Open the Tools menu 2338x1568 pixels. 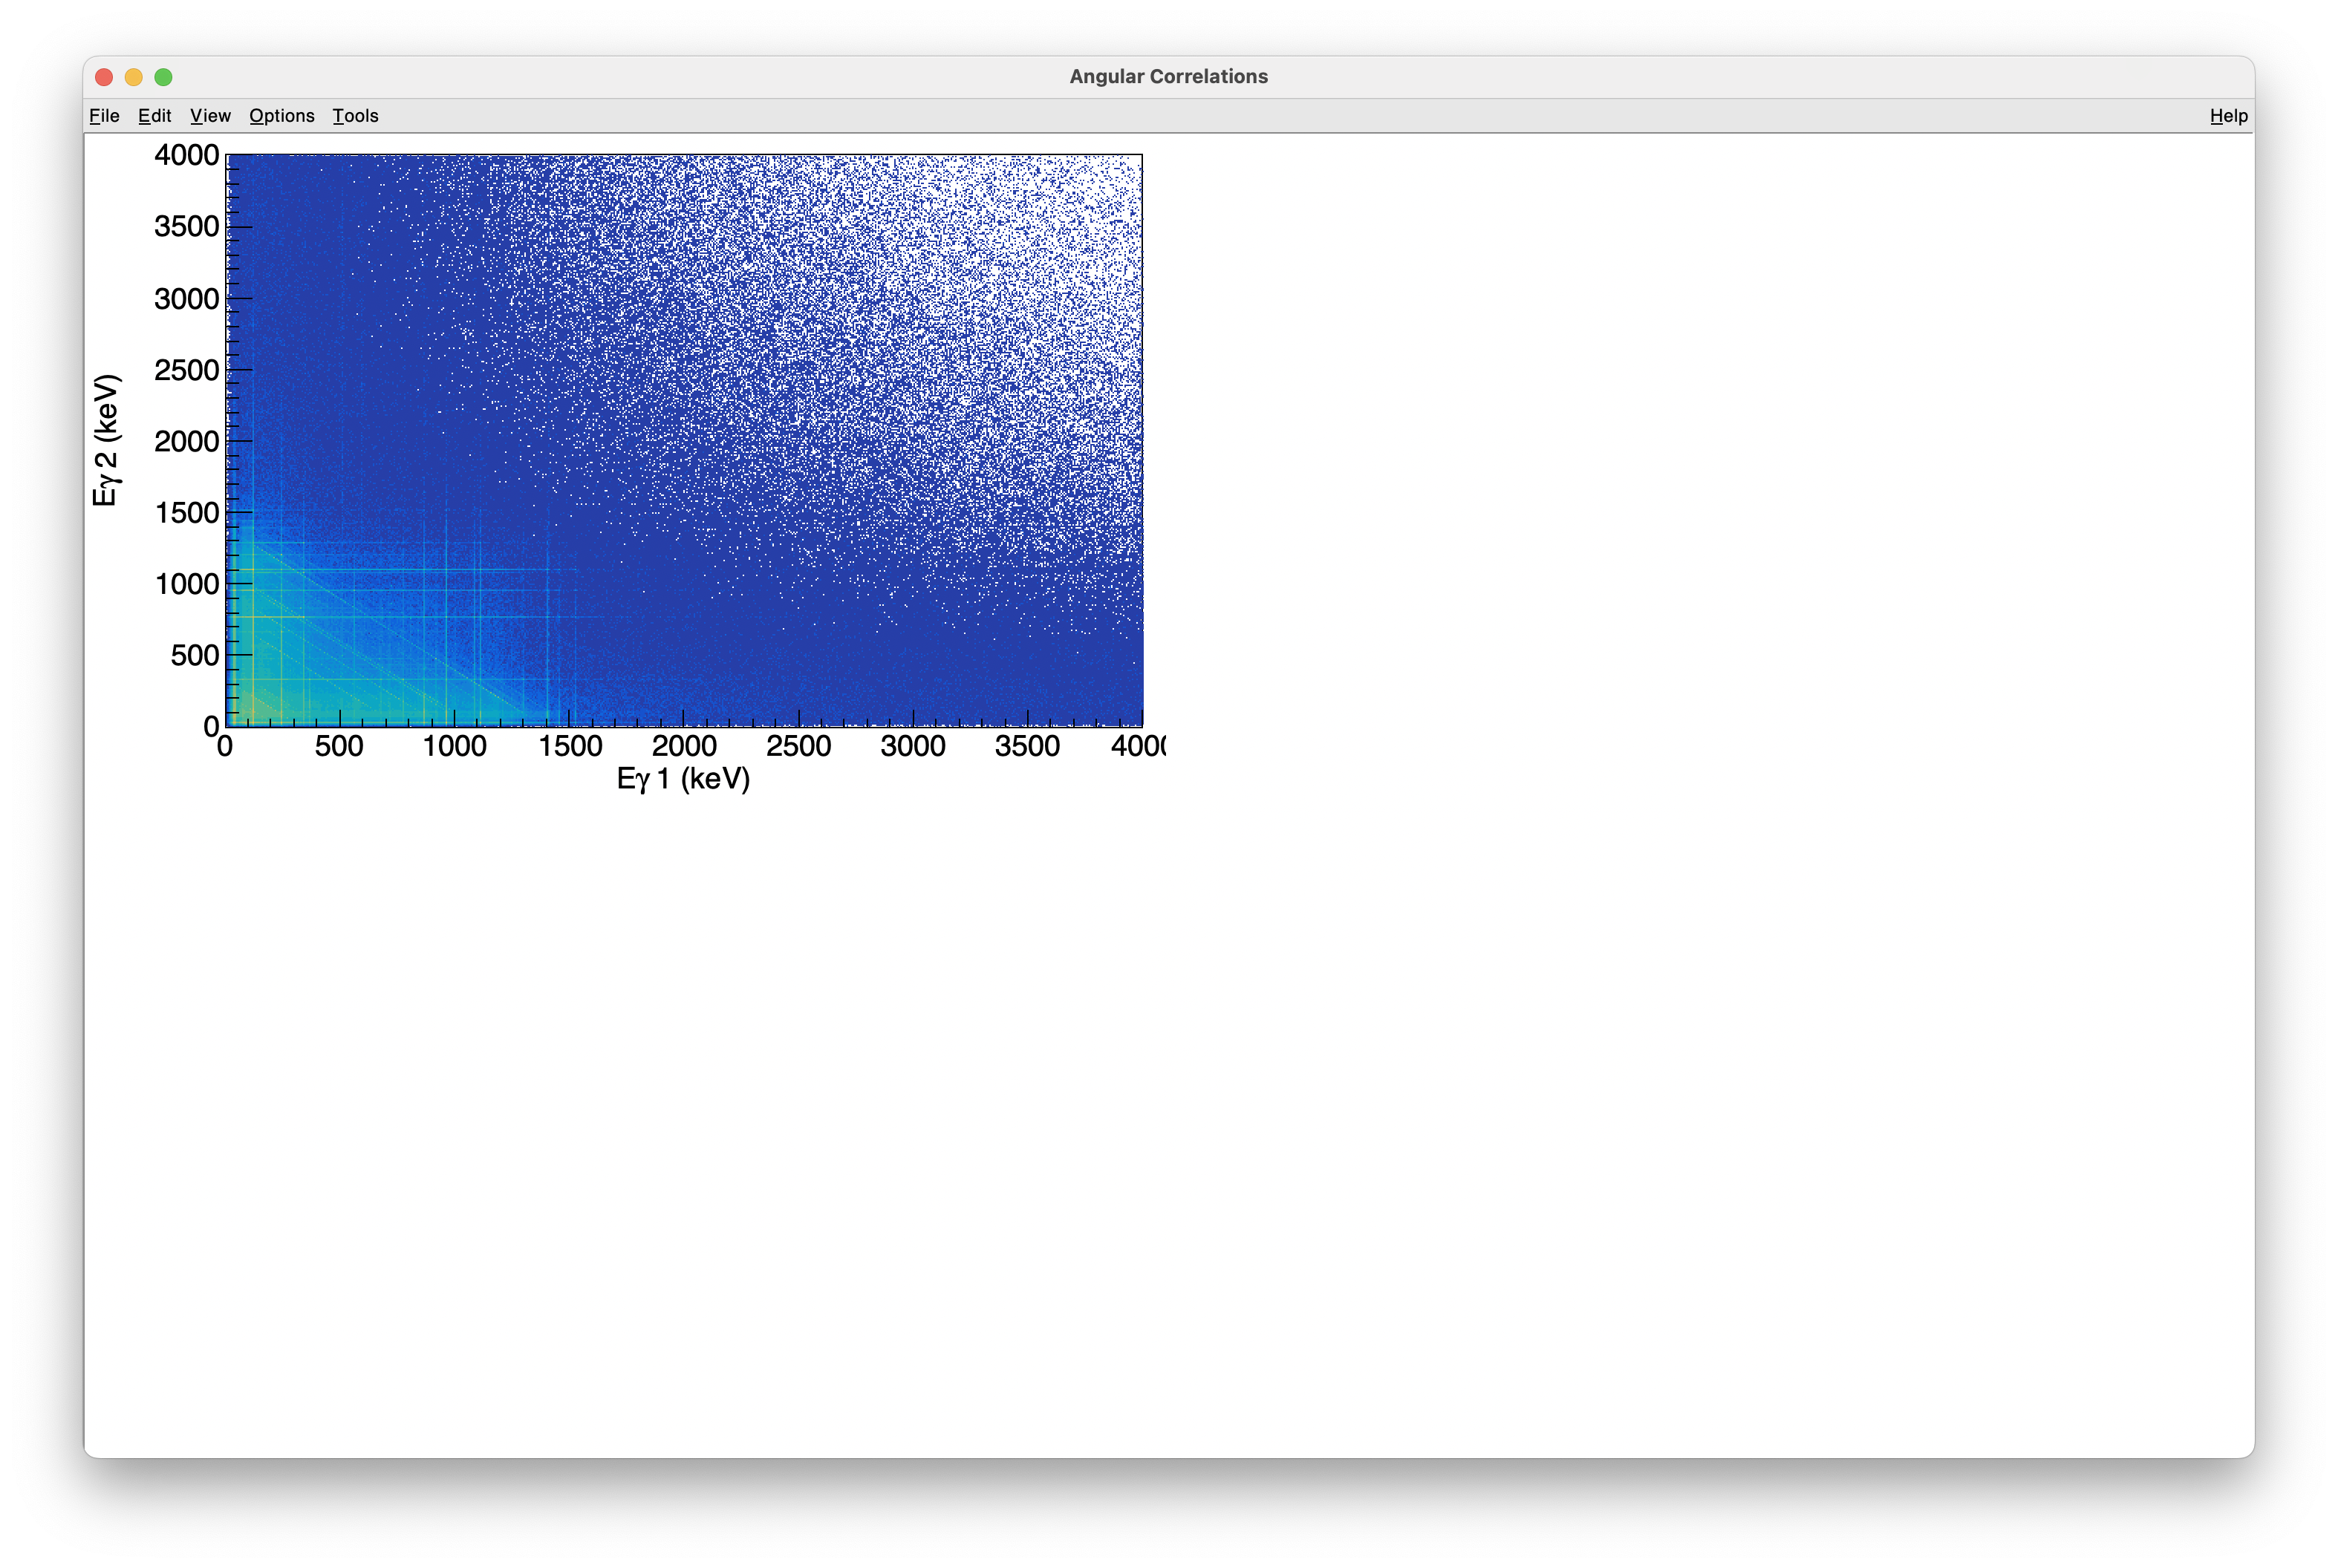coord(355,116)
